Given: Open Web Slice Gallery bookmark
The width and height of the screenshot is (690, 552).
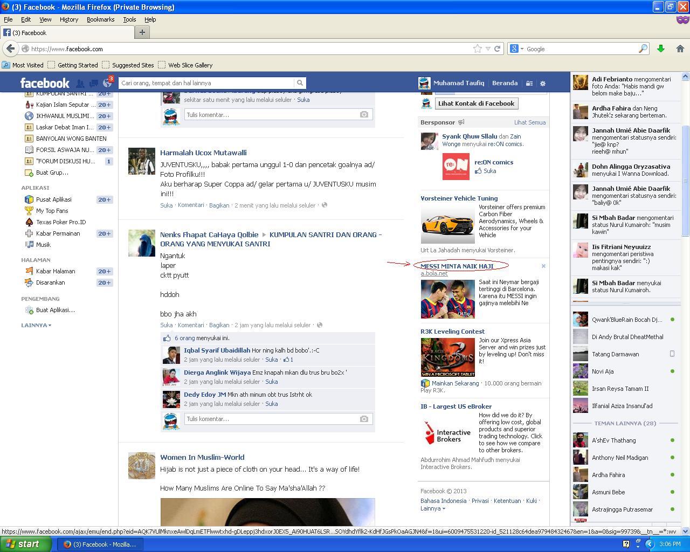Looking at the screenshot, I should [x=185, y=65].
